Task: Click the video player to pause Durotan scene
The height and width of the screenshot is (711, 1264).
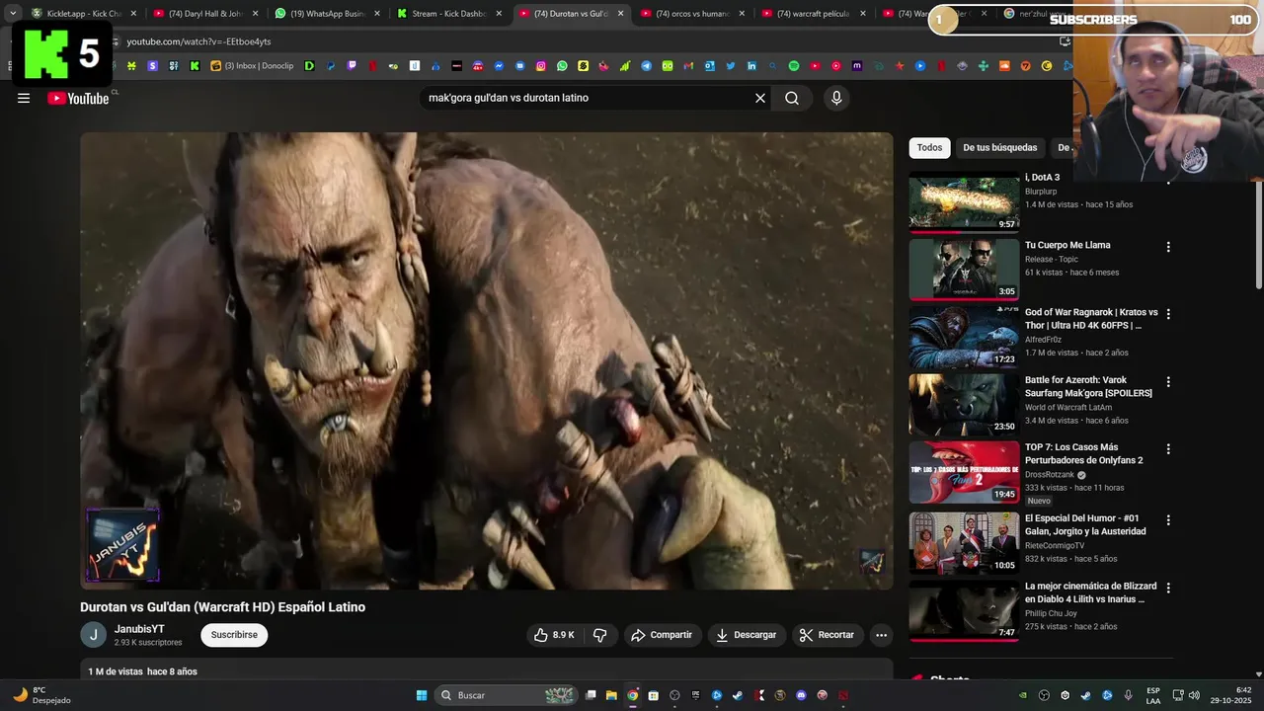Action: coord(487,360)
